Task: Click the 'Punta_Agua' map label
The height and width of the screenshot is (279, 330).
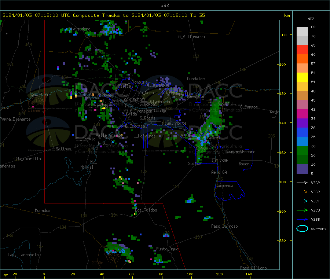Action: coord(167,249)
